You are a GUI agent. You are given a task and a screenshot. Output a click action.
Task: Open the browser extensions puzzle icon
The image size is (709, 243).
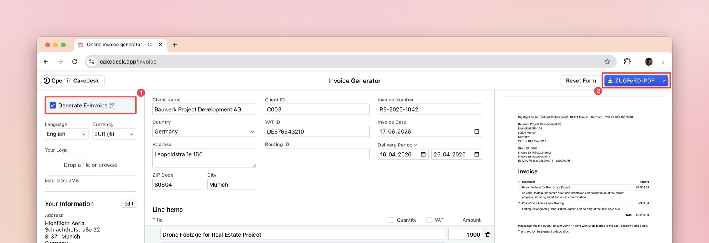pos(627,62)
